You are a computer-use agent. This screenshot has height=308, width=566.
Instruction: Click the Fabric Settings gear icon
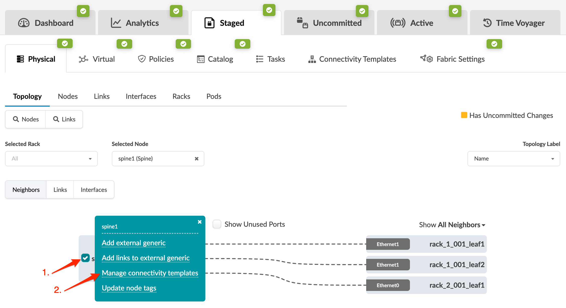[x=427, y=59]
